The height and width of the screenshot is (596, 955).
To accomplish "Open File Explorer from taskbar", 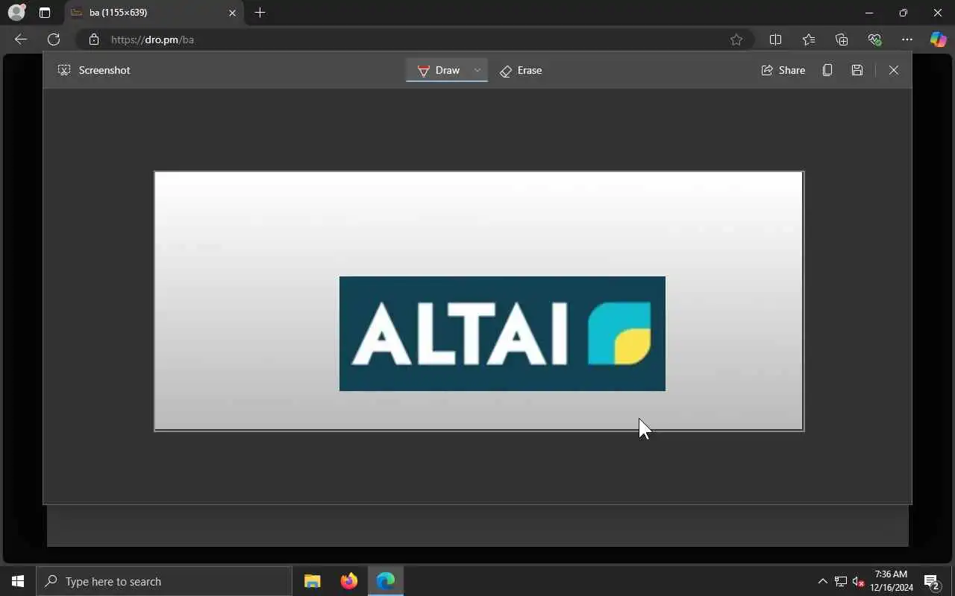I will point(313,581).
